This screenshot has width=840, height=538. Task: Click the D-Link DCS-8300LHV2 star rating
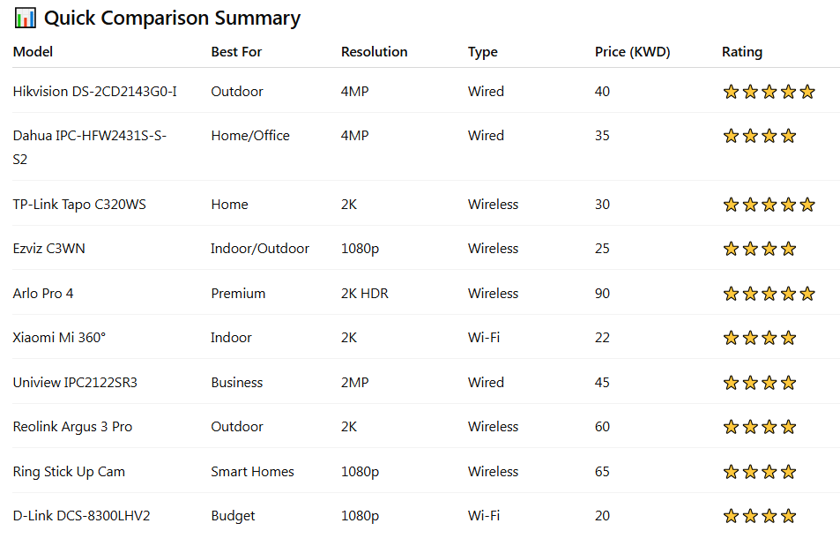pyautogui.click(x=759, y=516)
